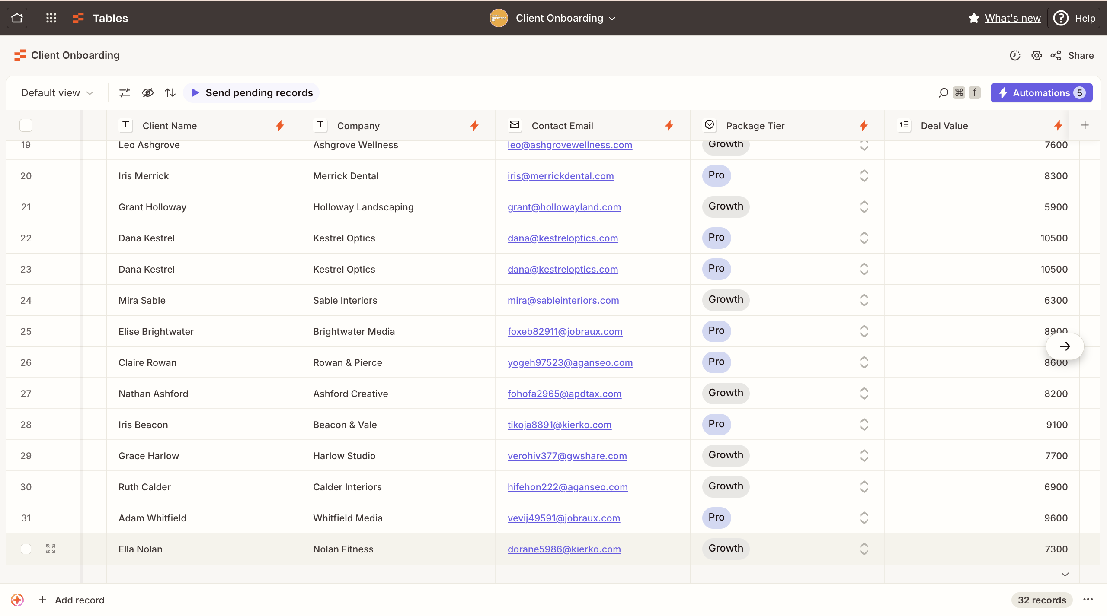The image size is (1107, 616).
Task: Add a new column with plus icon
Action: pos(1085,125)
